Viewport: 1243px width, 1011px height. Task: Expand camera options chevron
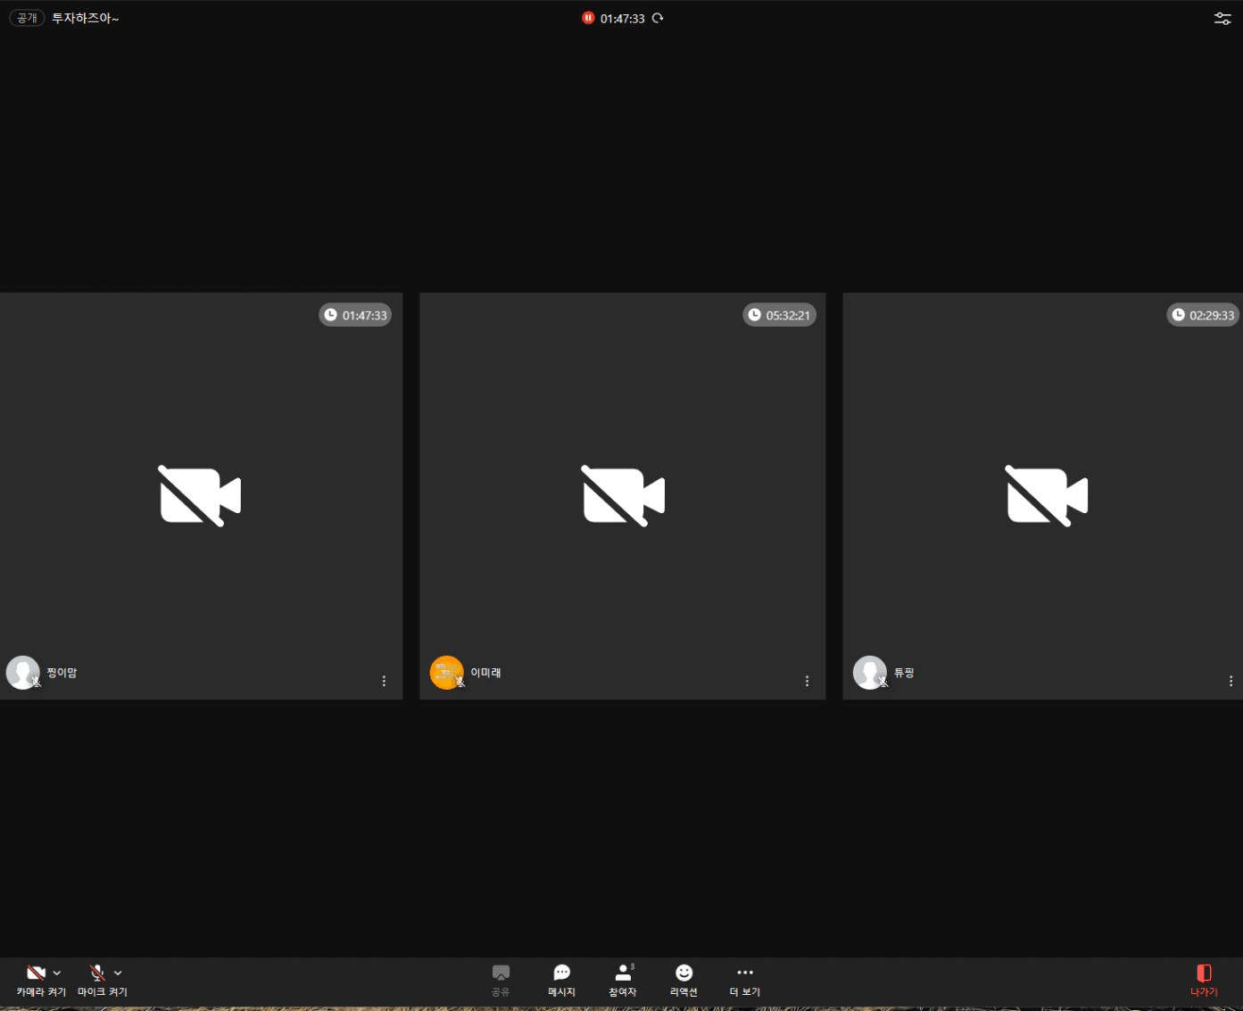point(57,973)
